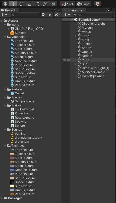The width and height of the screenshot is (116, 203).
Task: Expand the Packages folder
Action: 2,198
